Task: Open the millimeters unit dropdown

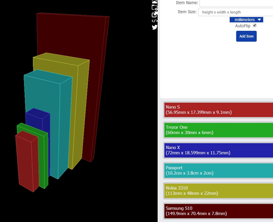Action: tap(246, 20)
